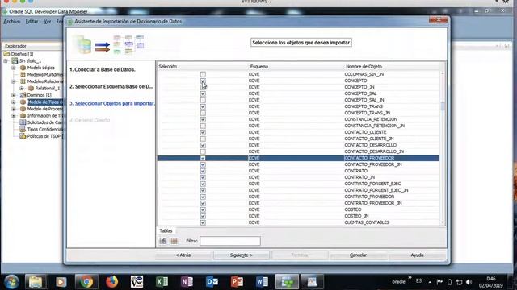Open the Archivo menu
Viewport: 517px width, 290px height.
(12, 22)
